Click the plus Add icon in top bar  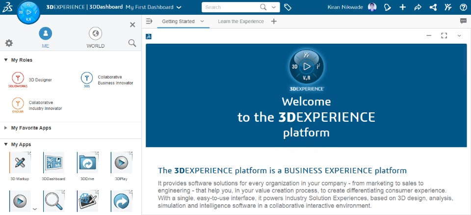[x=402, y=7]
